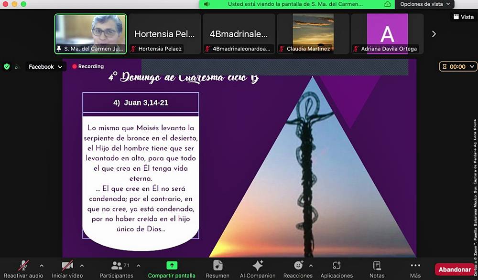Open the Opciones de vista dropdown
Screen dimensions: 478x280
tap(425, 4)
